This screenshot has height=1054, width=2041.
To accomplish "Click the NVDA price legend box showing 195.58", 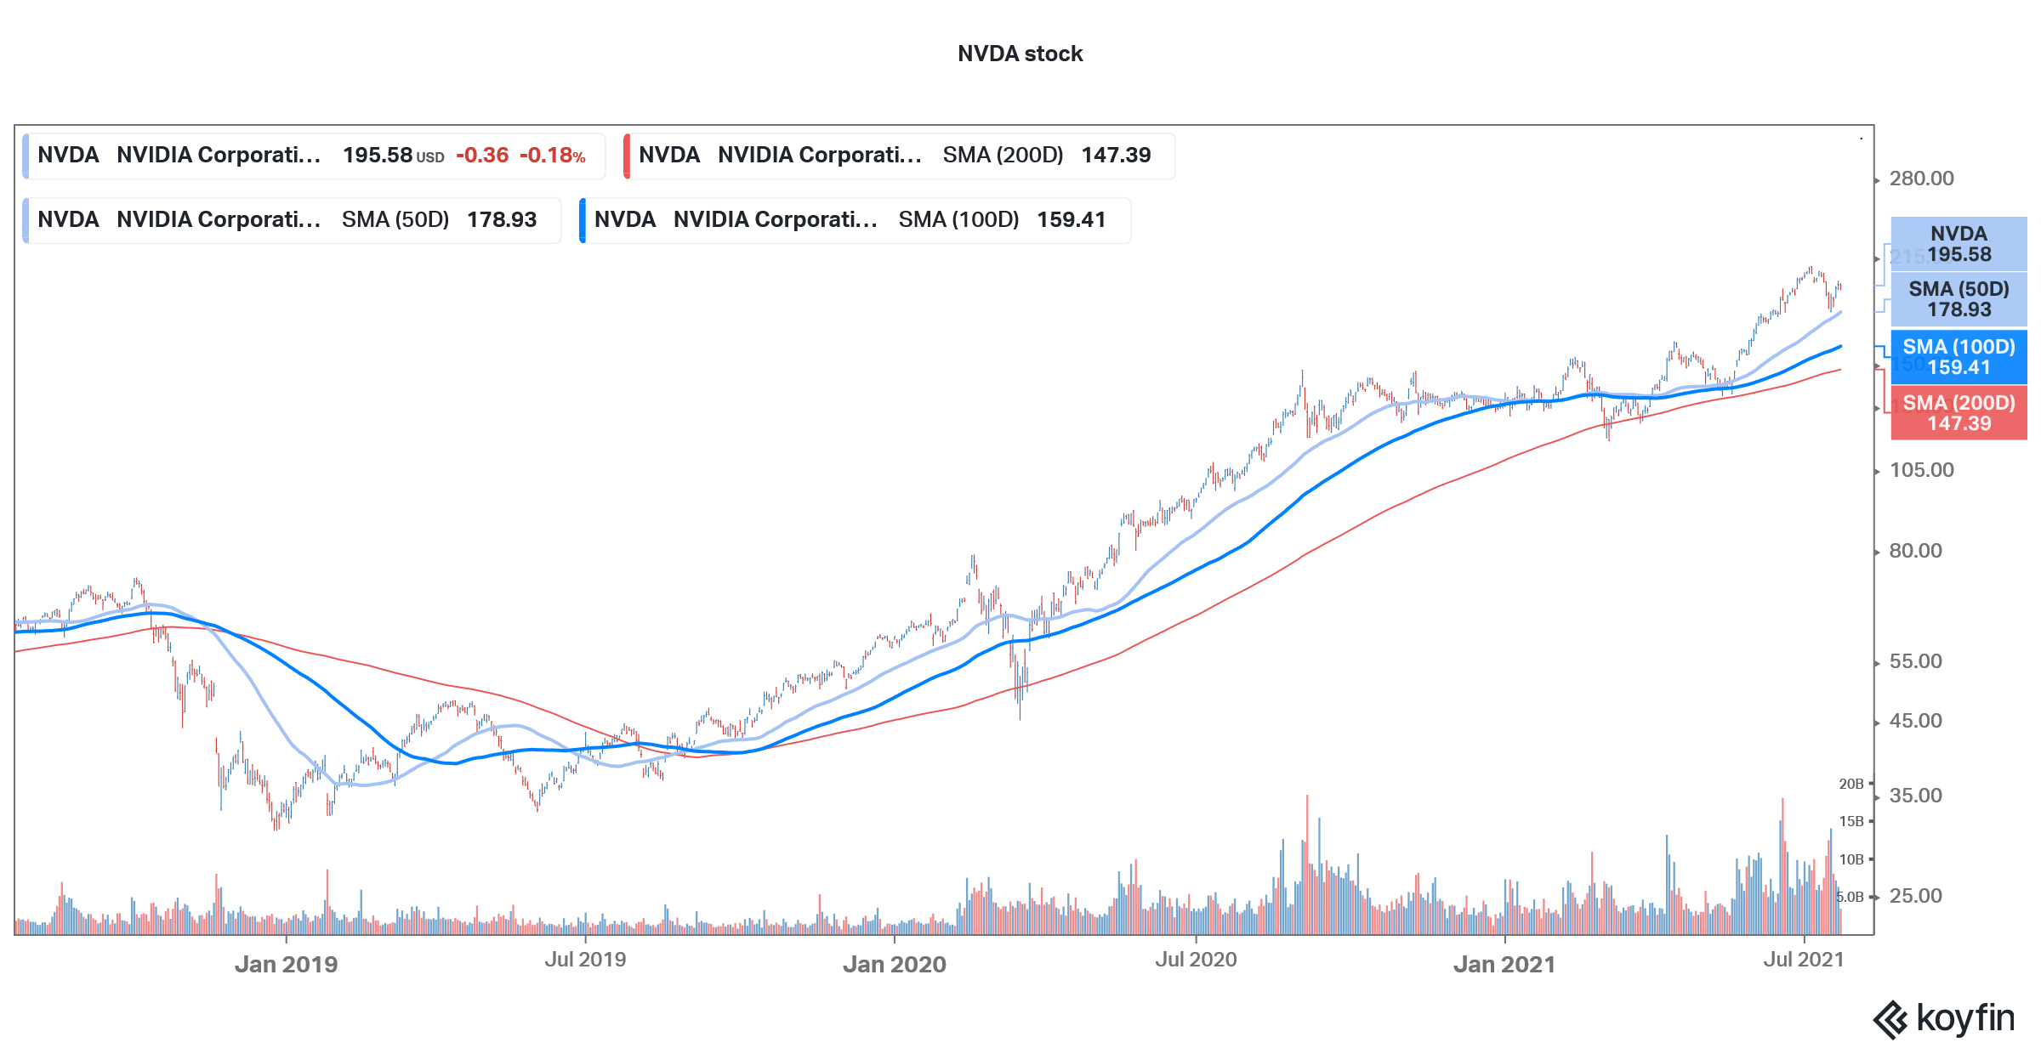I will [314, 156].
